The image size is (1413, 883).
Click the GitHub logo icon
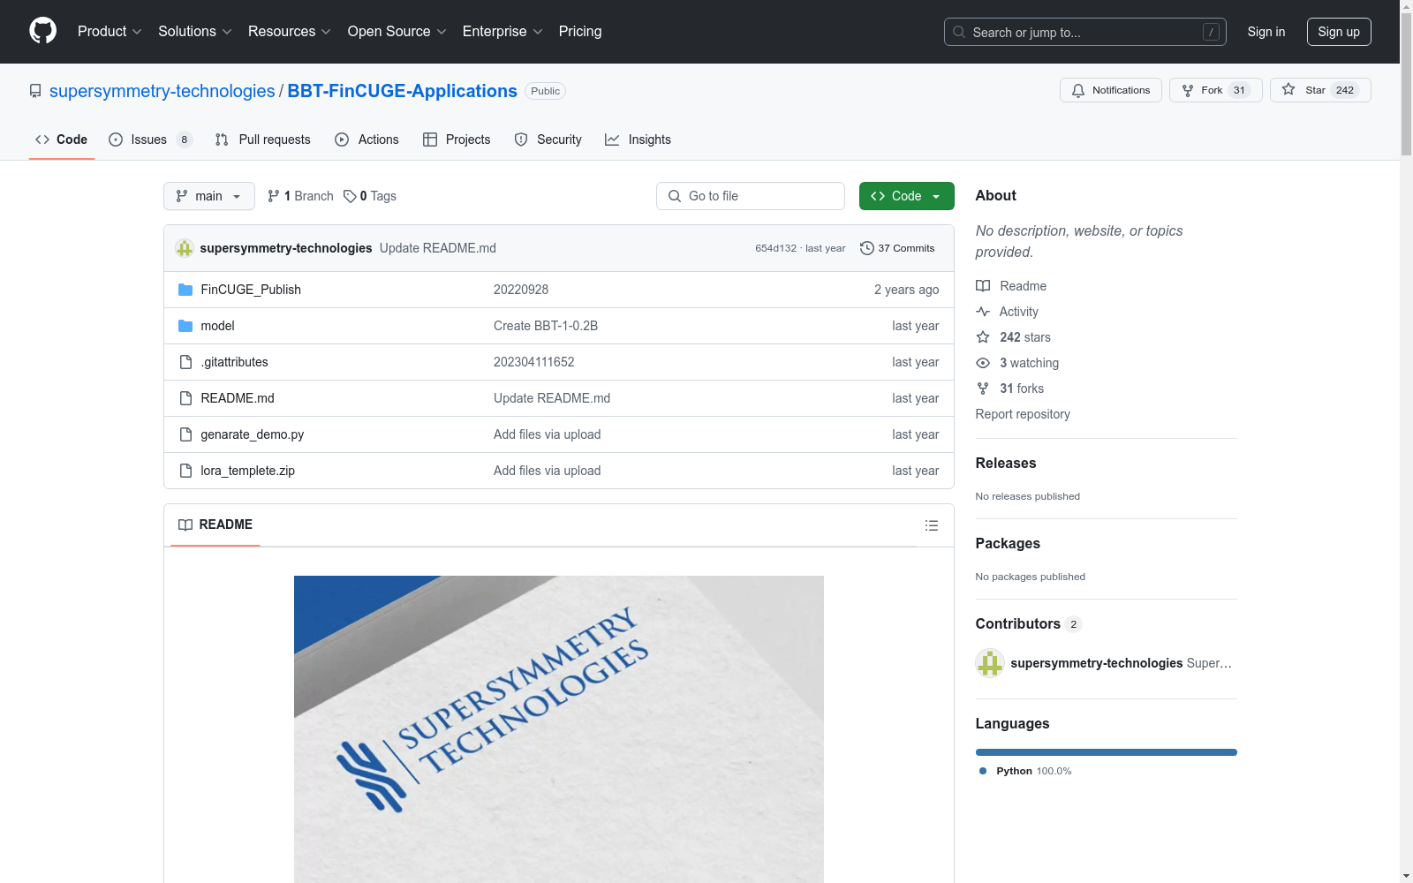pos(42,31)
